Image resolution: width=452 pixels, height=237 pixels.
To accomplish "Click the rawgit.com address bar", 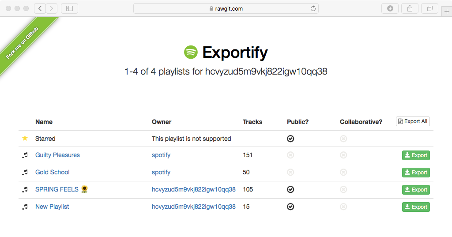I will pos(226,8).
